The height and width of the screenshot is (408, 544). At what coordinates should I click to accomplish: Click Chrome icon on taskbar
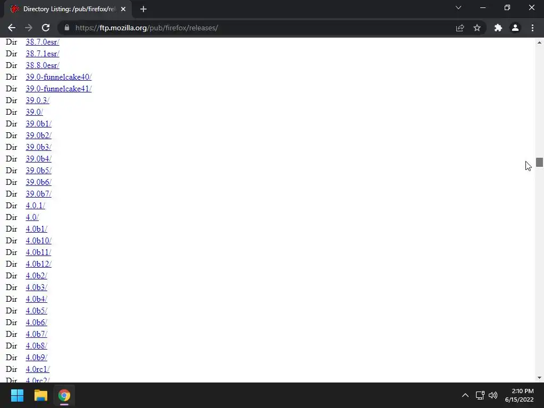point(64,395)
